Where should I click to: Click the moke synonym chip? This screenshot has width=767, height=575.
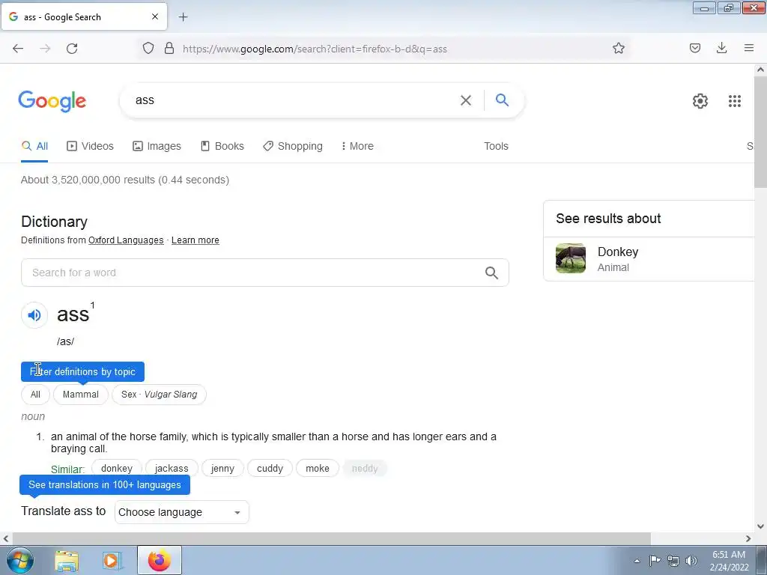click(318, 469)
